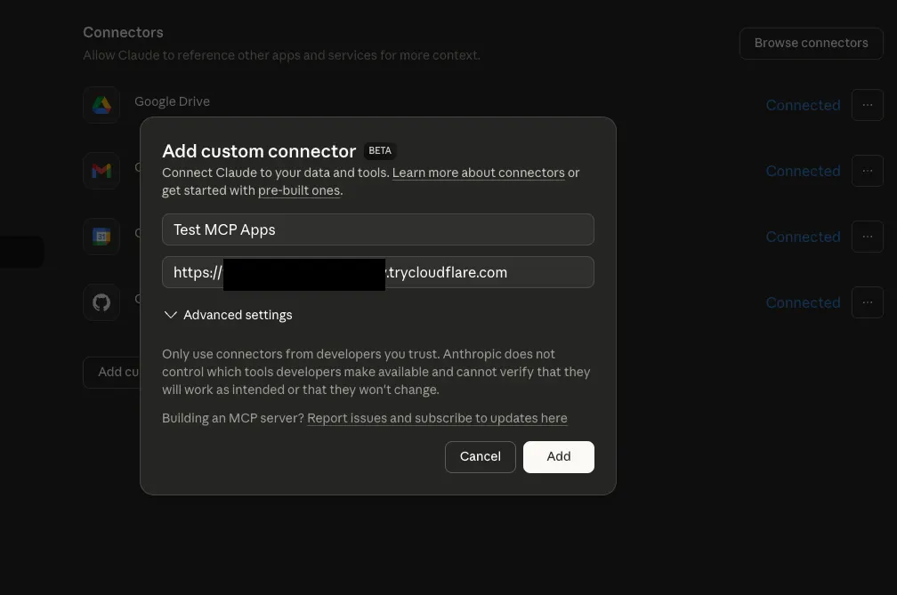Open the three-dot menu in Gmail row
Screen dimensions: 897x595
coord(868,171)
